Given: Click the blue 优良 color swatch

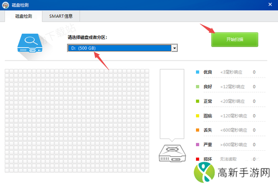Looking at the screenshot, I should point(197,72).
